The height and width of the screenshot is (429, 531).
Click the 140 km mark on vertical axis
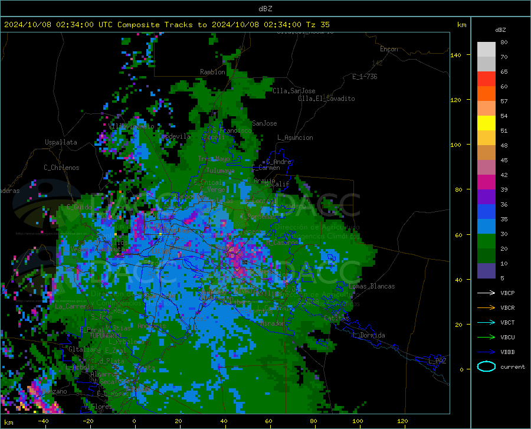click(x=455, y=55)
